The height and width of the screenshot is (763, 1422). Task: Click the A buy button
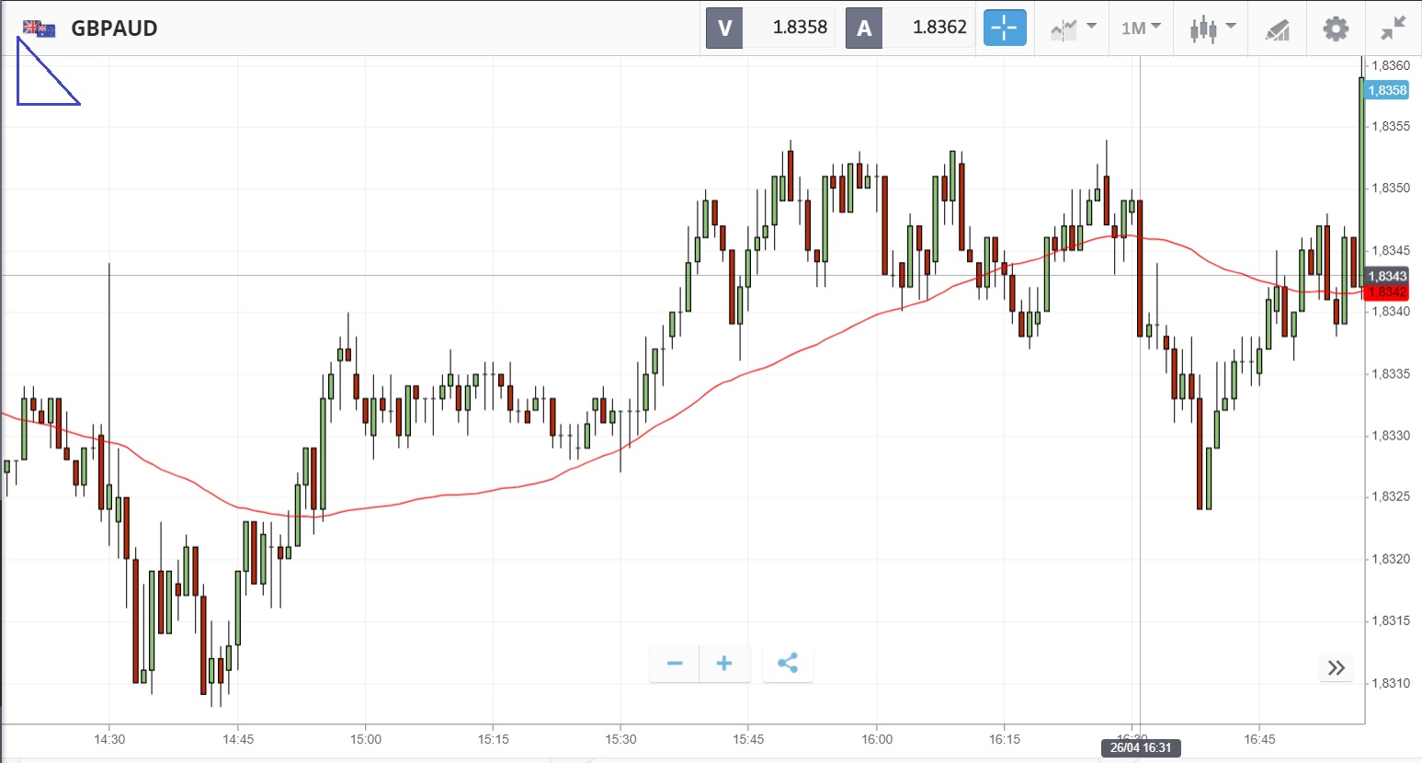click(864, 28)
